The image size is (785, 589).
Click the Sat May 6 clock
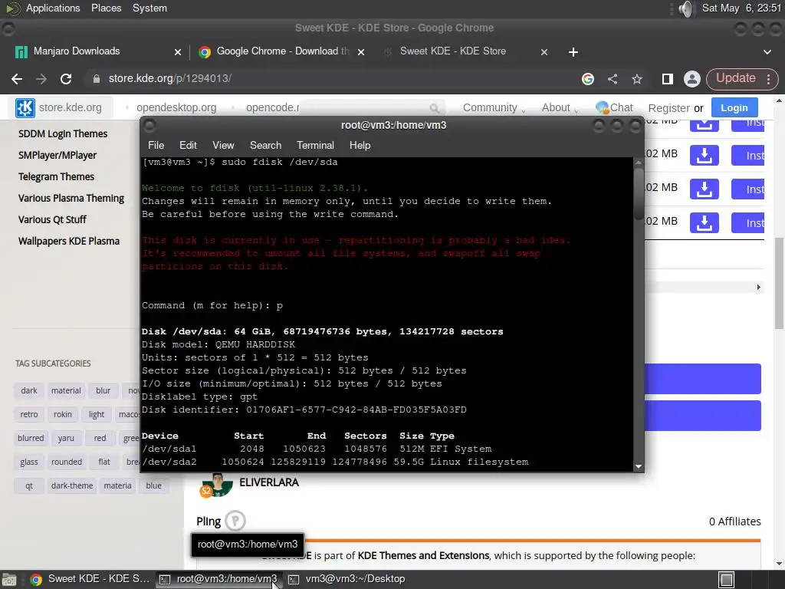[741, 8]
